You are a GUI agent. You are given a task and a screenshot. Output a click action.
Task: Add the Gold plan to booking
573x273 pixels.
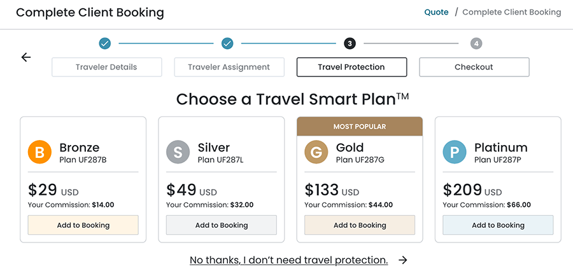point(360,225)
